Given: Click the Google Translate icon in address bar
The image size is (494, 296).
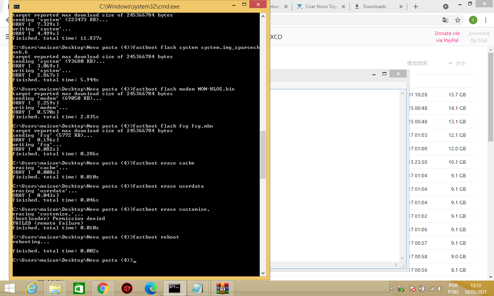Looking at the screenshot, I should click(x=445, y=20).
